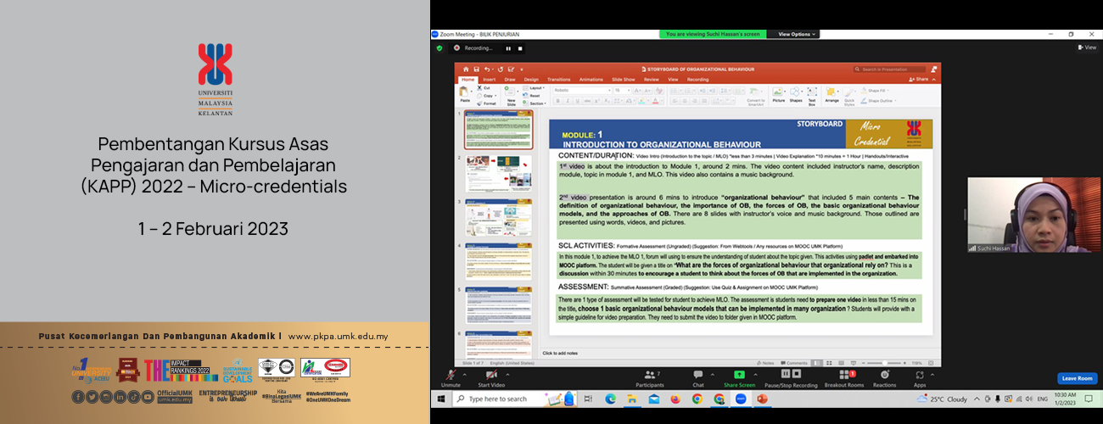Pause the recording in the meeting toolbar
The height and width of the screenshot is (424, 1103).
[x=786, y=374]
